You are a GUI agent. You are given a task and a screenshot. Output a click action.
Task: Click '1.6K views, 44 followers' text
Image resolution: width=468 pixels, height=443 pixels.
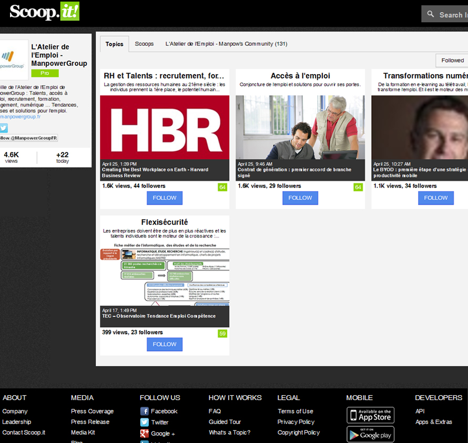134,186
